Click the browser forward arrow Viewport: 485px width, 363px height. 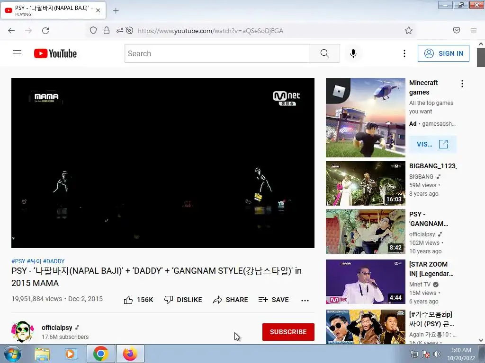(x=28, y=31)
